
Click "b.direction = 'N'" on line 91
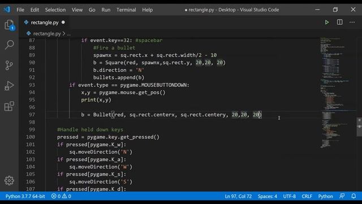119,70
